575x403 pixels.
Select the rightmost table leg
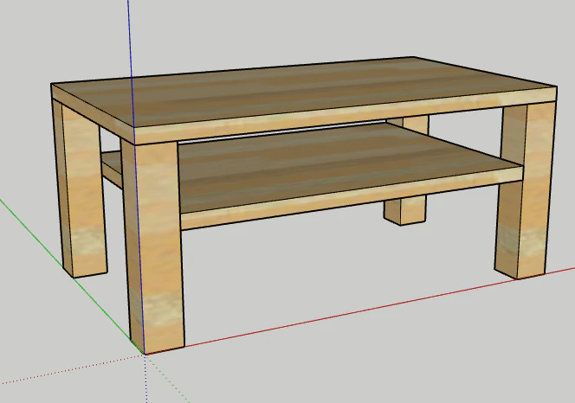[x=525, y=190]
